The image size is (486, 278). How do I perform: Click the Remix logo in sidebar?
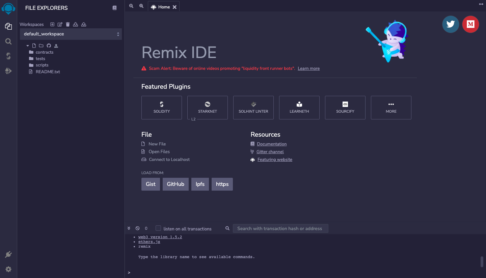click(x=8, y=8)
